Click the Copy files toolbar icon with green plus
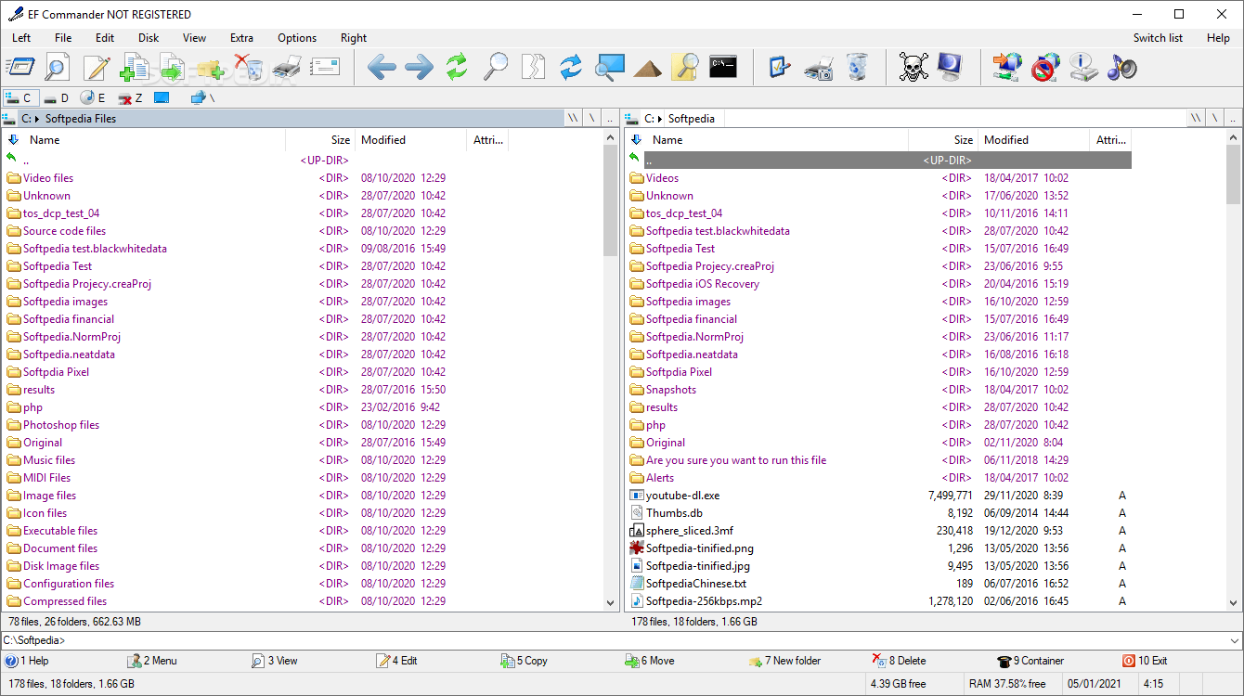 (134, 67)
